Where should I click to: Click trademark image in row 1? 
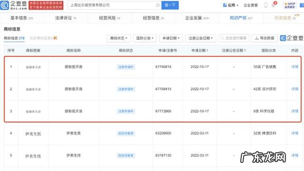point(33,67)
